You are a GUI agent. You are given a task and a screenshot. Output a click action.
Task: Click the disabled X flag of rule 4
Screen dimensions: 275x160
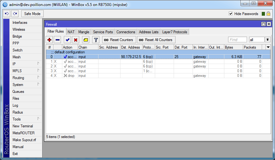(55, 76)
